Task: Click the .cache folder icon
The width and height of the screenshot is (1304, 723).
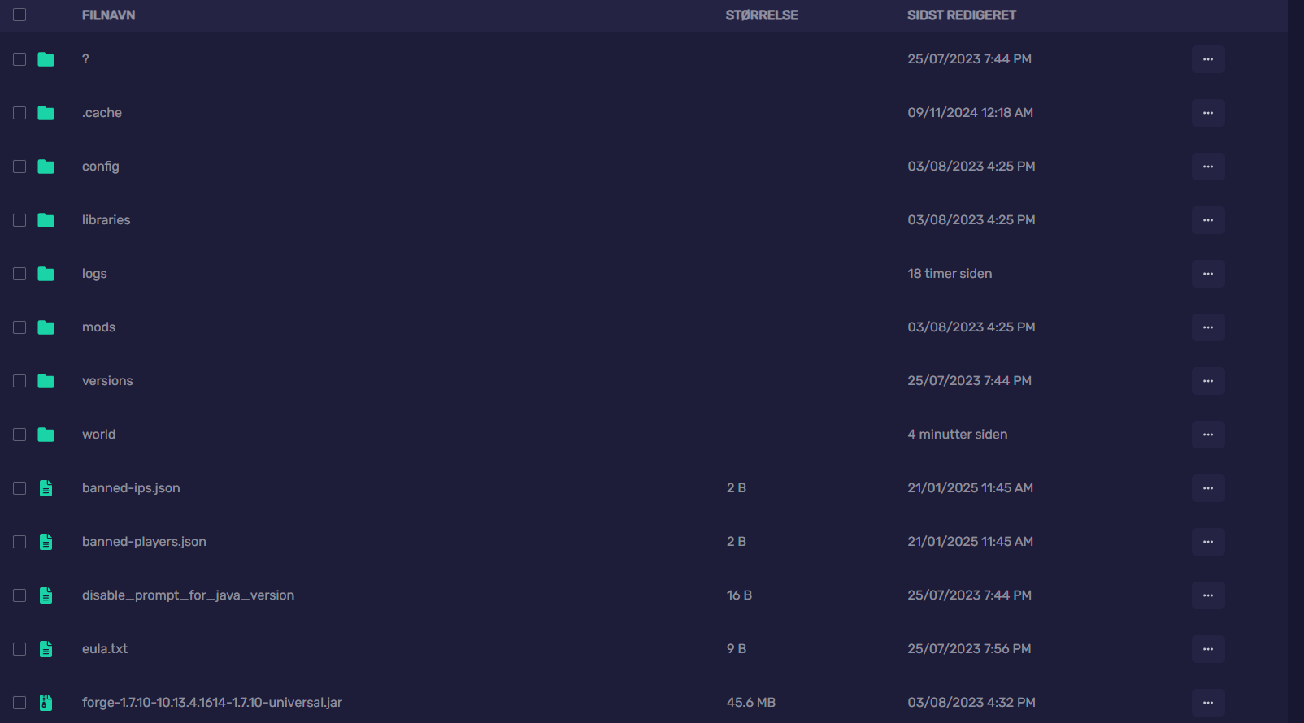Action: 46,113
